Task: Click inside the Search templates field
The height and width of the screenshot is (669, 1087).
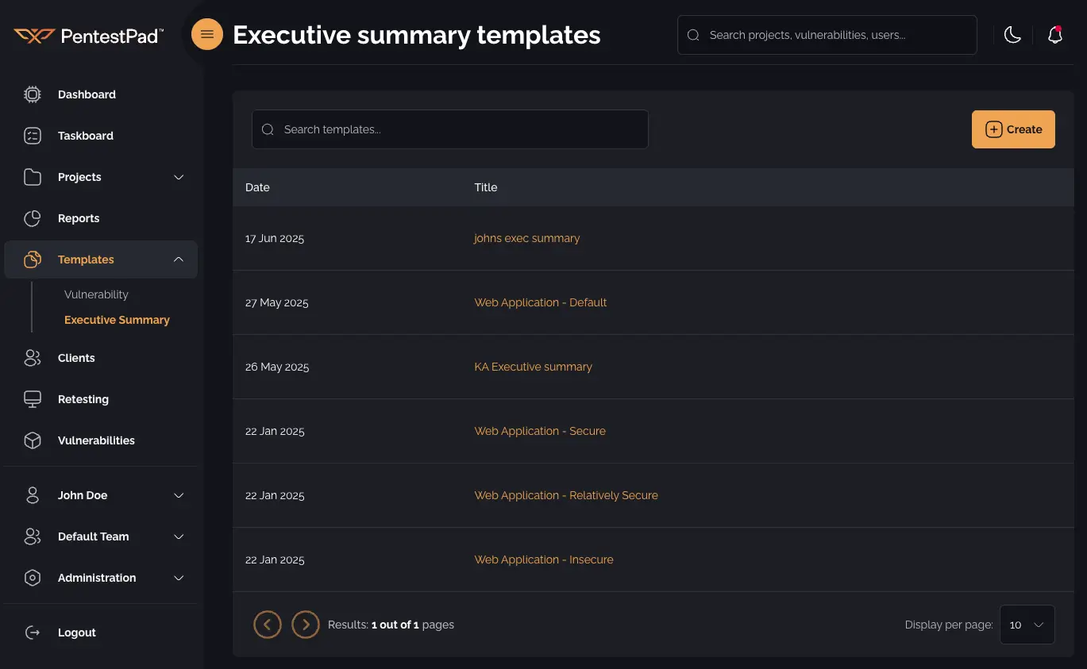Action: [x=449, y=129]
